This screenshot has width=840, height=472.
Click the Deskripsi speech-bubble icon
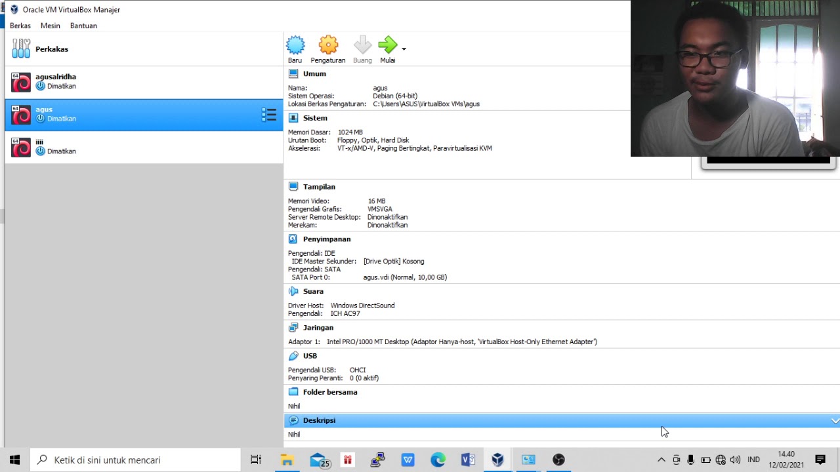point(293,420)
